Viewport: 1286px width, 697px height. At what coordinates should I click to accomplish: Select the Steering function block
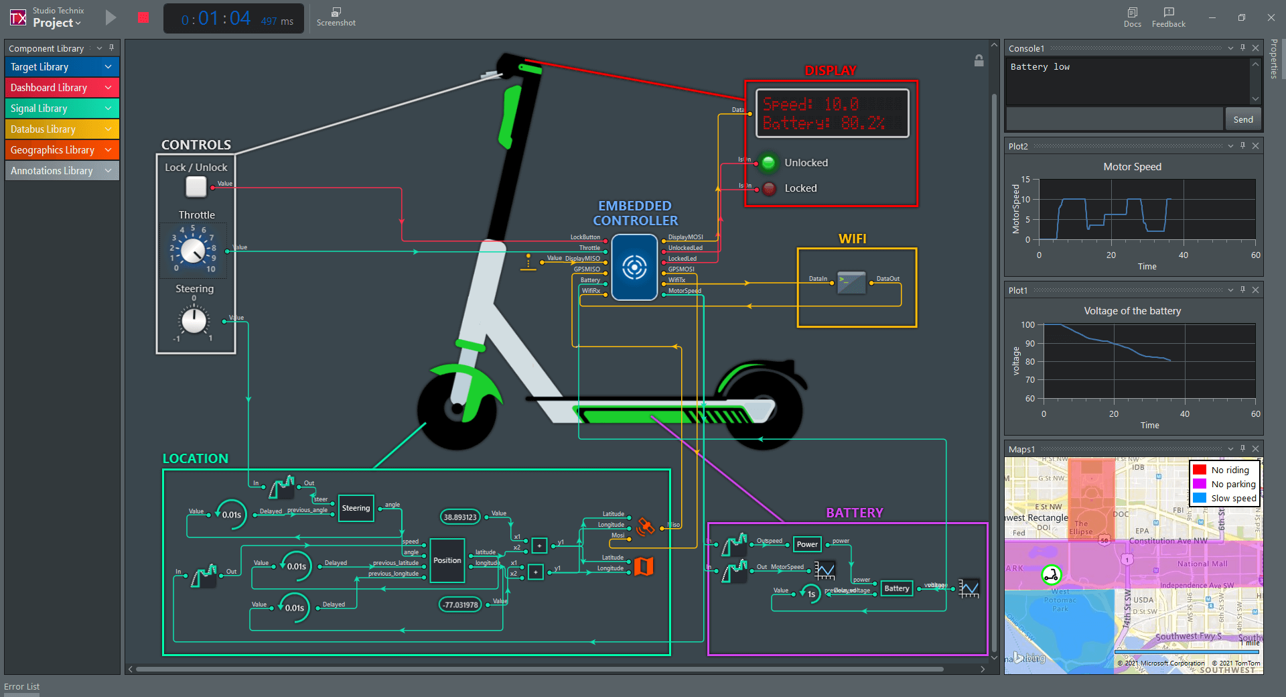click(356, 508)
